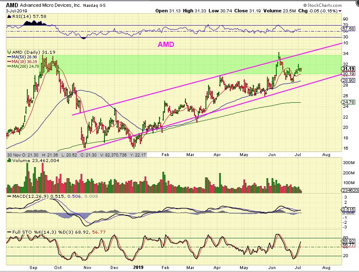The image size is (359, 272).
Task: Click the red down arrow next to Chg
Action: [340, 11]
